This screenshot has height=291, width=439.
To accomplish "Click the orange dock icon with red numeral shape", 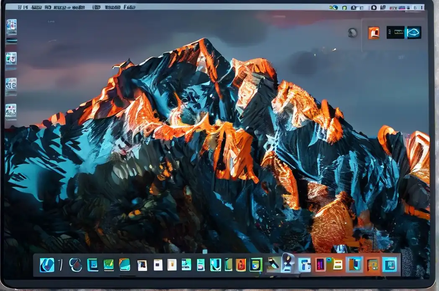I will pos(241,265).
